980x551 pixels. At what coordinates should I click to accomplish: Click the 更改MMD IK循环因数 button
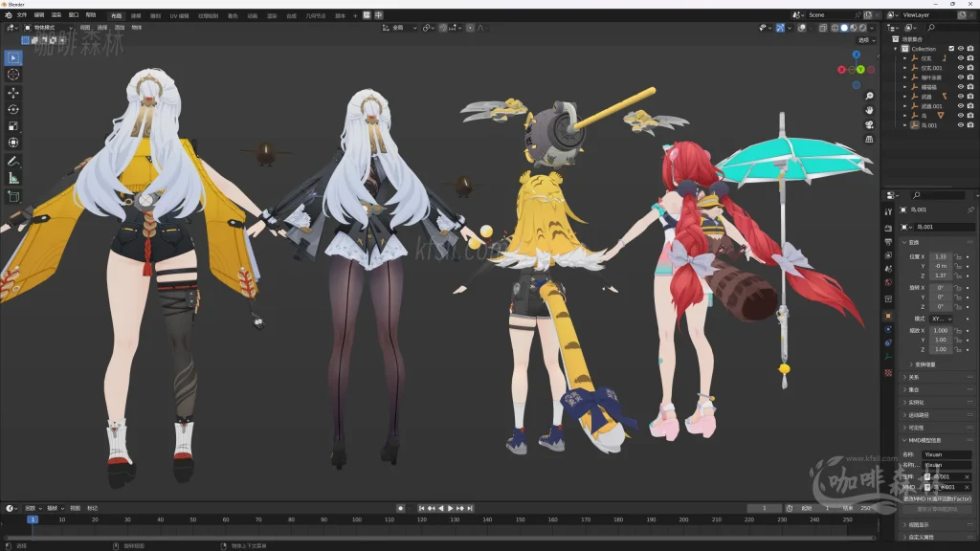tap(937, 499)
